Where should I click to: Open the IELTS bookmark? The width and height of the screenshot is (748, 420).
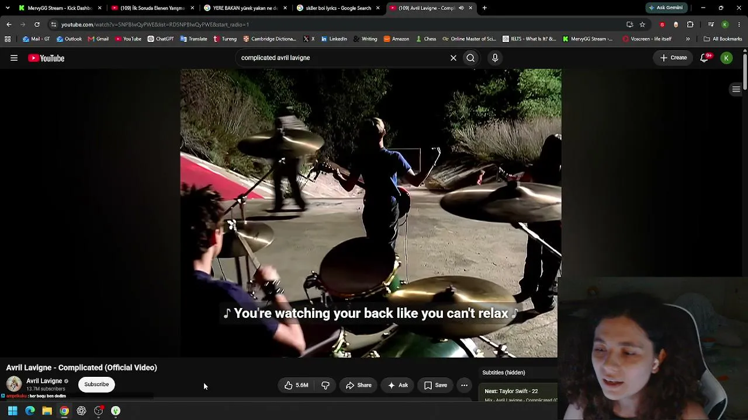click(x=529, y=39)
